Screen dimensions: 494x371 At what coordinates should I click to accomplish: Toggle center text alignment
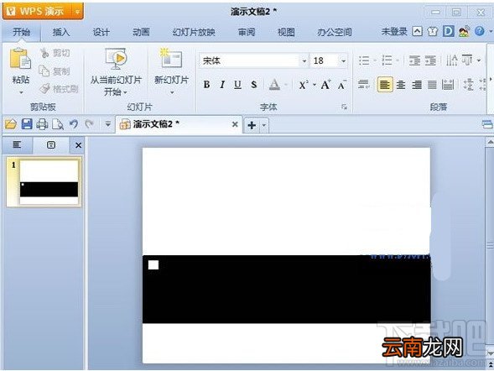(x=401, y=85)
